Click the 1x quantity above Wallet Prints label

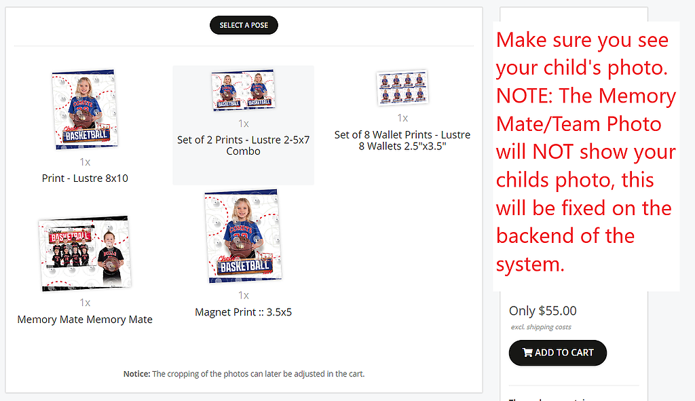(x=402, y=119)
